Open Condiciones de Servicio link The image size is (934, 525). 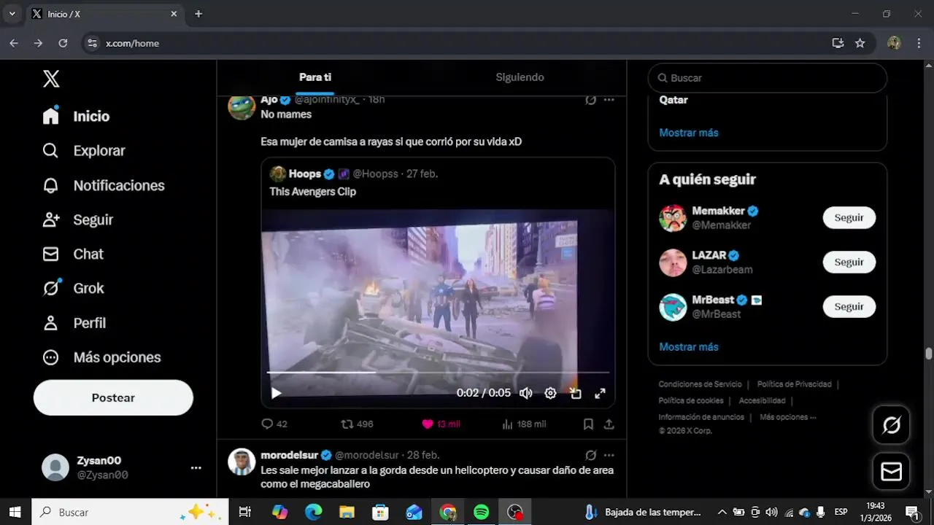[700, 384]
